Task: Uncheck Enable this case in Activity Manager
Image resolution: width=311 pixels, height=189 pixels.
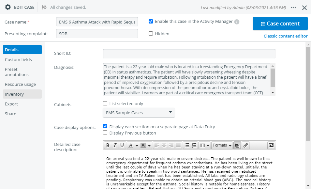Action: coord(151,22)
